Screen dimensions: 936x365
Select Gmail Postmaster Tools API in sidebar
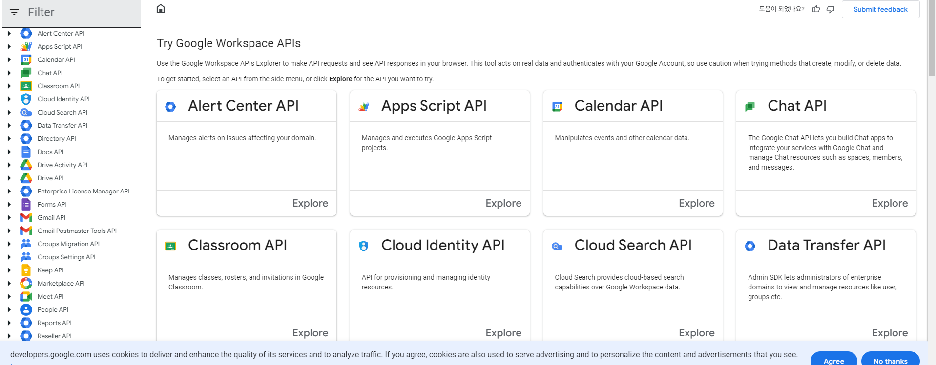click(x=77, y=231)
